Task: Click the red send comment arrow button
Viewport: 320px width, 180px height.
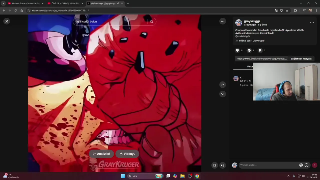Action: click(314, 165)
